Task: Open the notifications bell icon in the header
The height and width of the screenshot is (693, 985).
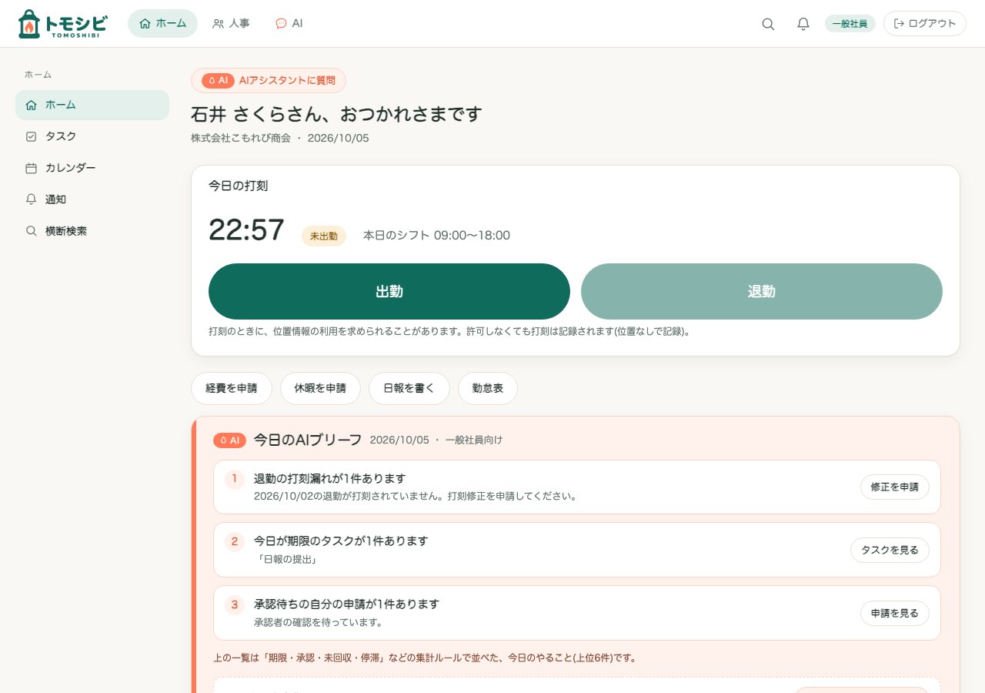Action: click(803, 24)
